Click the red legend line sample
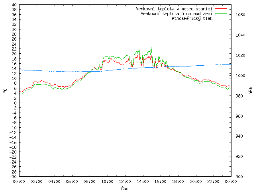 pyautogui.click(x=221, y=9)
